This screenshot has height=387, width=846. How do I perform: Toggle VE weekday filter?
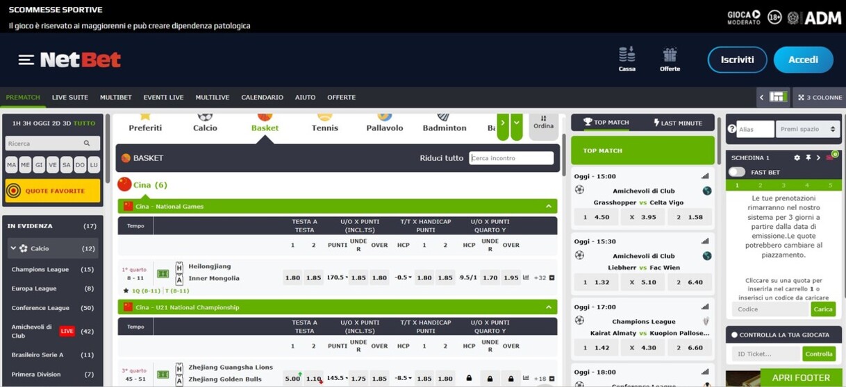(x=53, y=164)
